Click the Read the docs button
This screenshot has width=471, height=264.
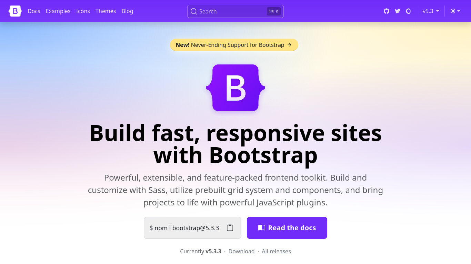pyautogui.click(x=287, y=228)
